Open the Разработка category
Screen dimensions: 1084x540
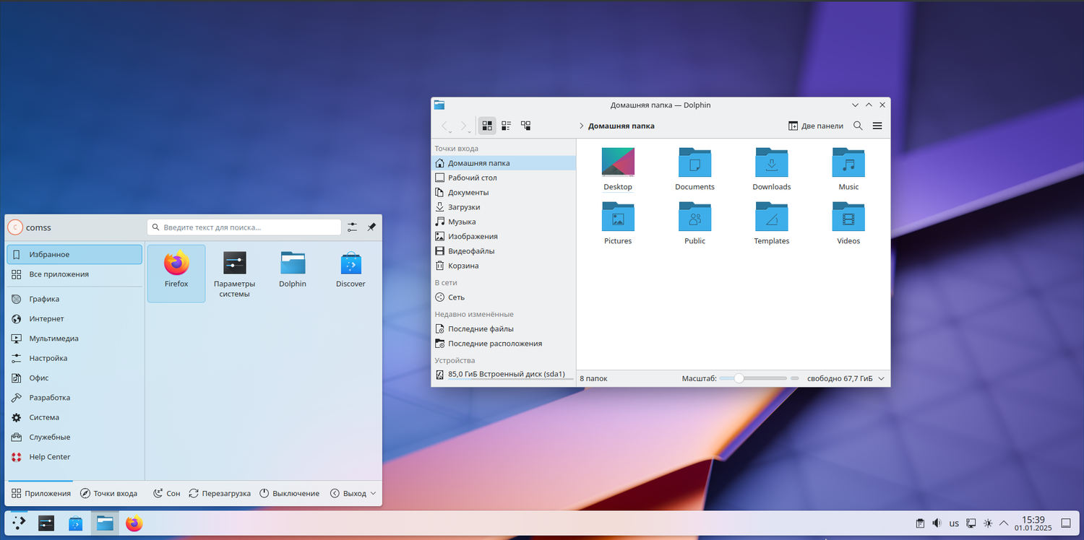pyautogui.click(x=74, y=398)
